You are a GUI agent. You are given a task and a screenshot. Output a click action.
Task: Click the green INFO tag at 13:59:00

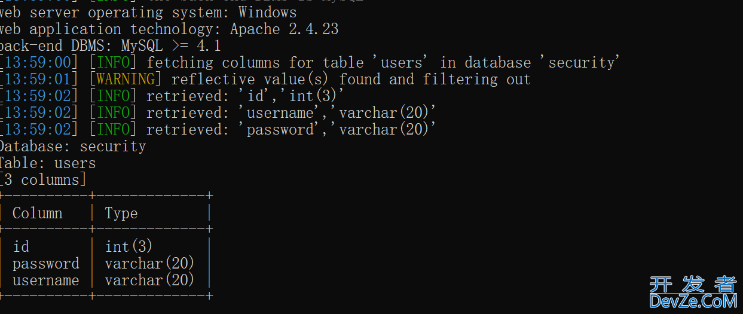tap(112, 62)
